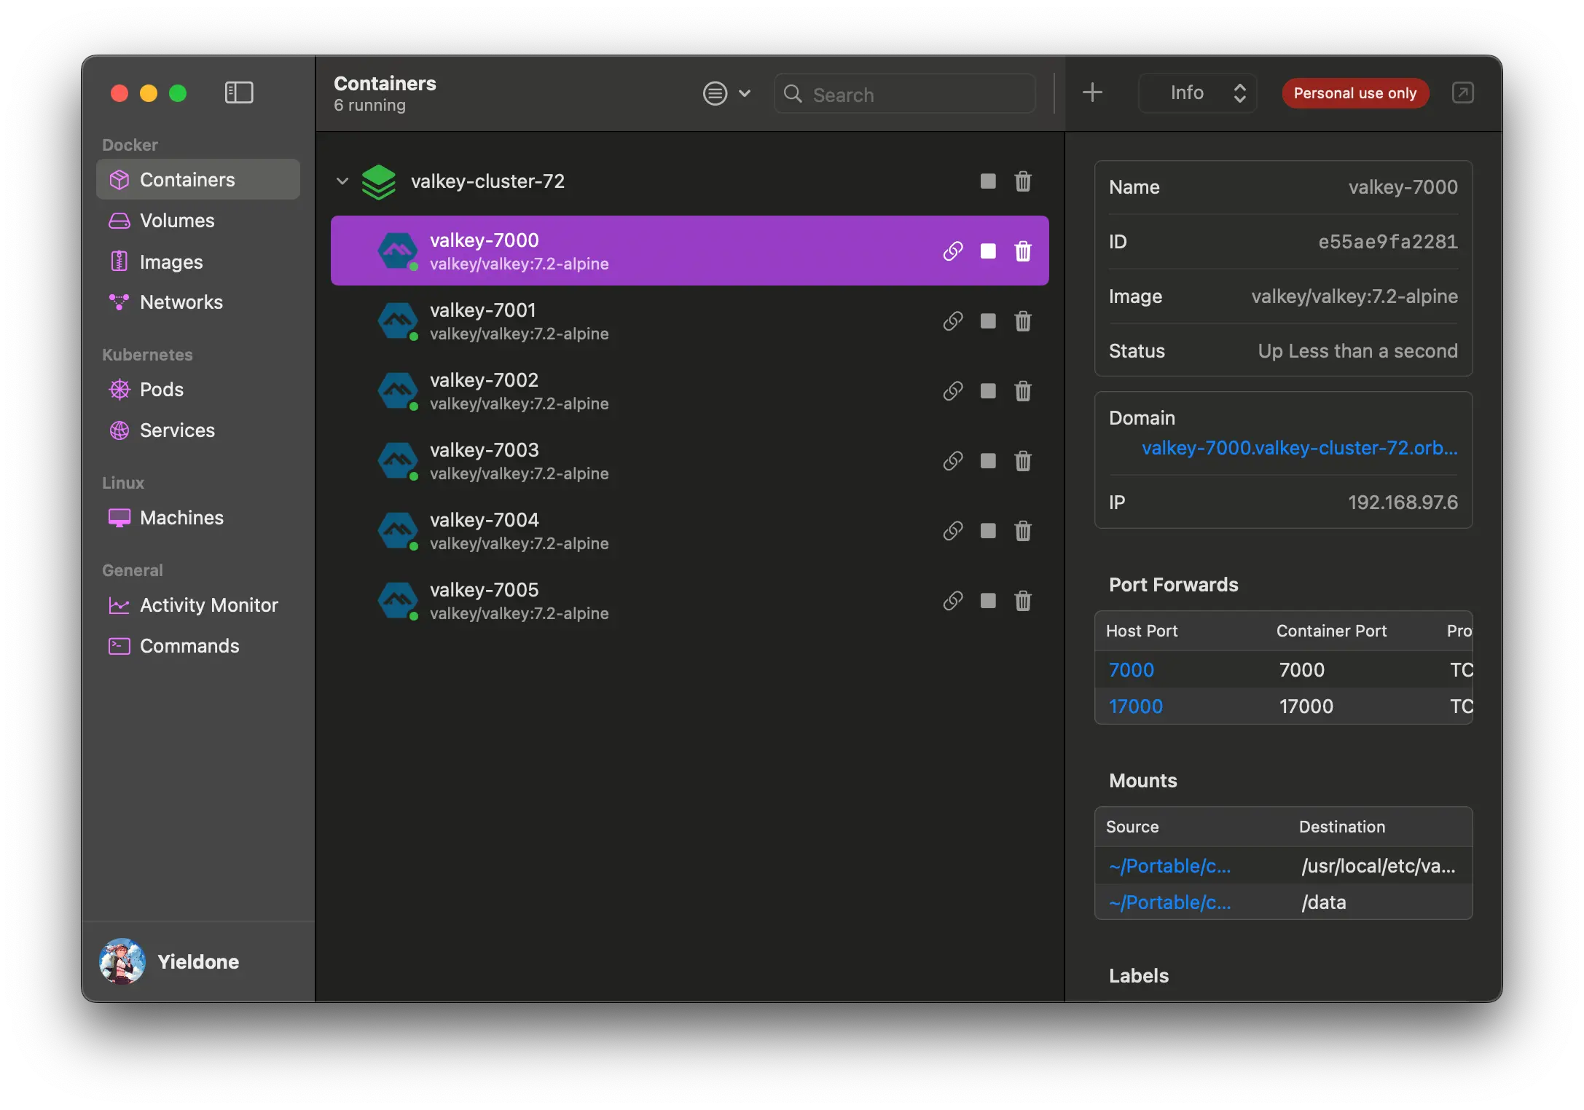Delete the valkey-7003 container
Screen dimensions: 1584x1110
[x=1023, y=461]
